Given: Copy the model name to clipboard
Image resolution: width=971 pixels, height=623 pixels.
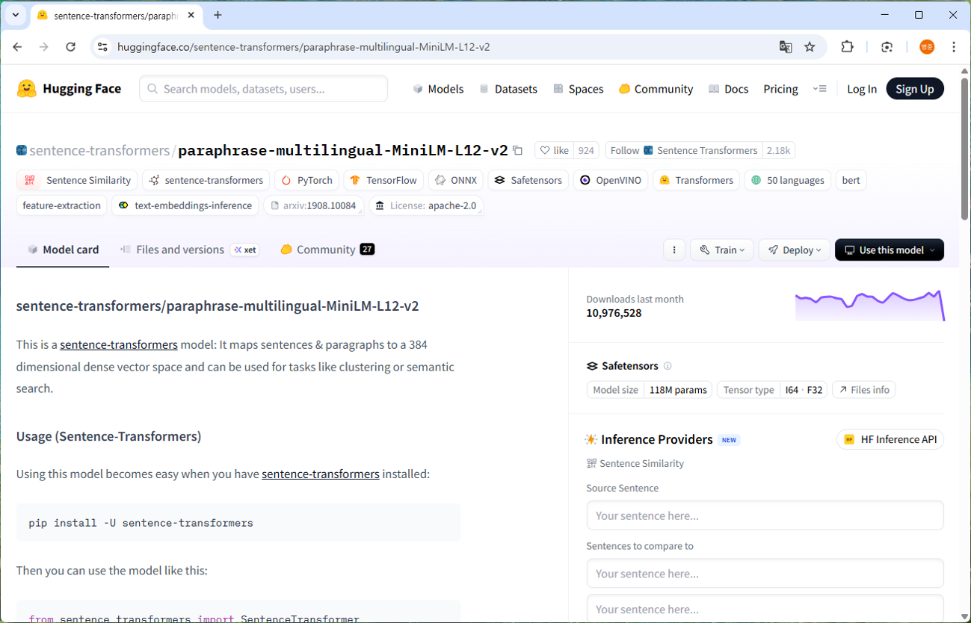Looking at the screenshot, I should point(517,151).
